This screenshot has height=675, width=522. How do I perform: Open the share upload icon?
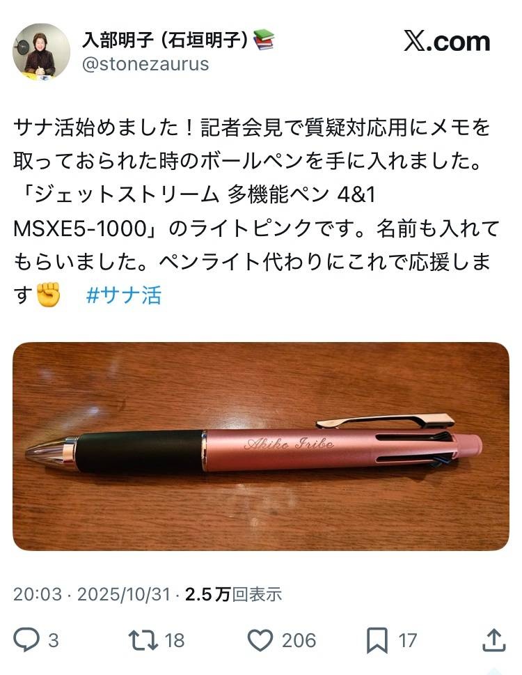click(494, 640)
